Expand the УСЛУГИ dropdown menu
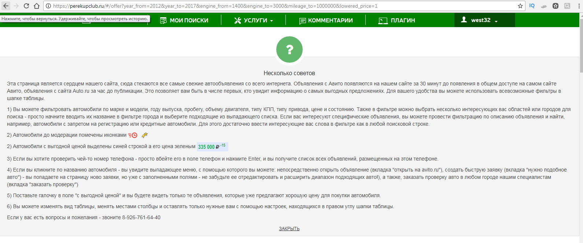Viewport: 583px width, 243px height. [x=254, y=21]
